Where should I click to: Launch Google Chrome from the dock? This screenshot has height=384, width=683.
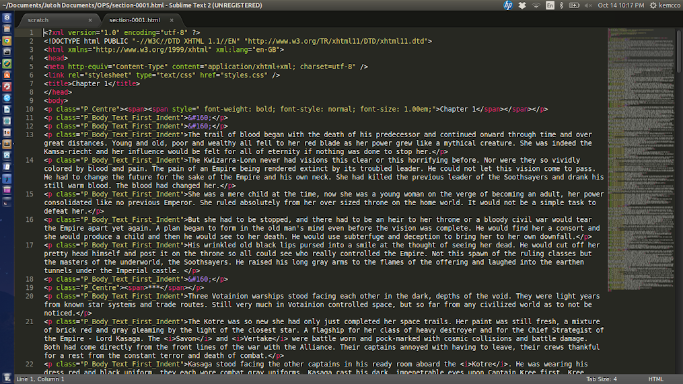click(7, 40)
